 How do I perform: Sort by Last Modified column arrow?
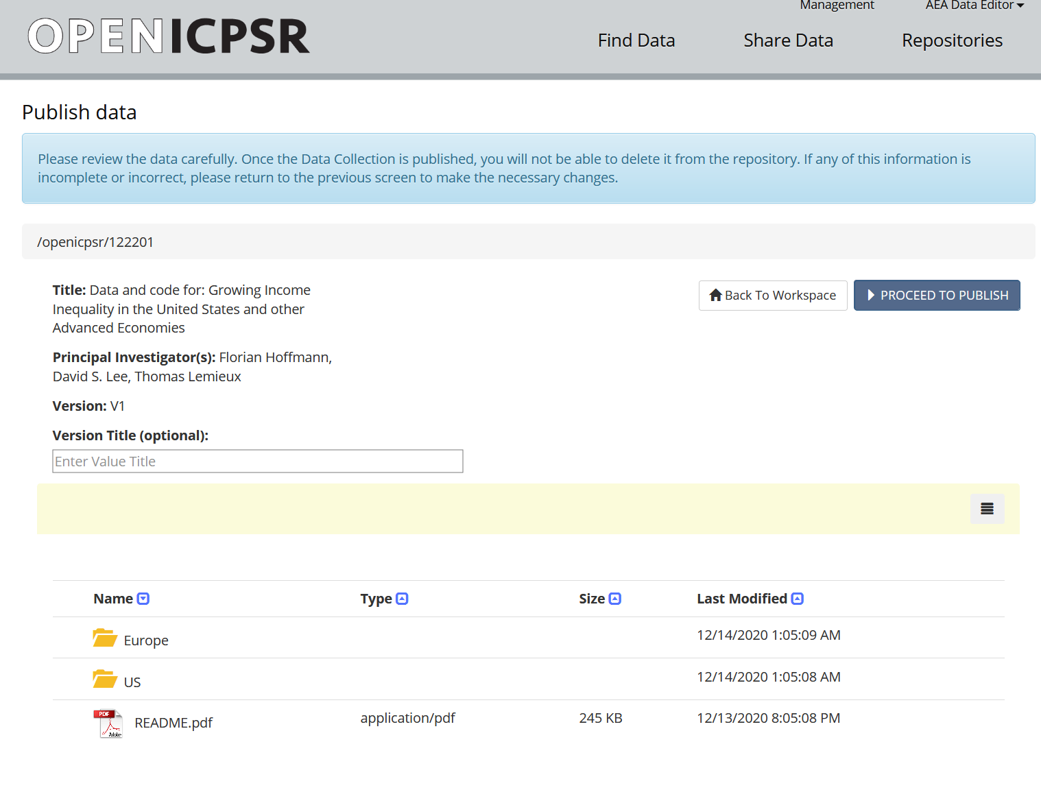pos(798,599)
